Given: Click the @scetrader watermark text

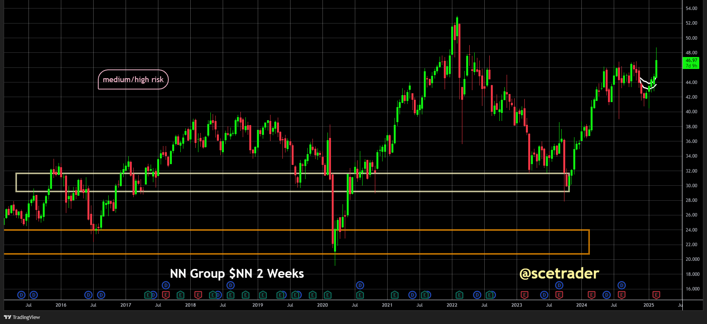Looking at the screenshot, I should point(559,274).
